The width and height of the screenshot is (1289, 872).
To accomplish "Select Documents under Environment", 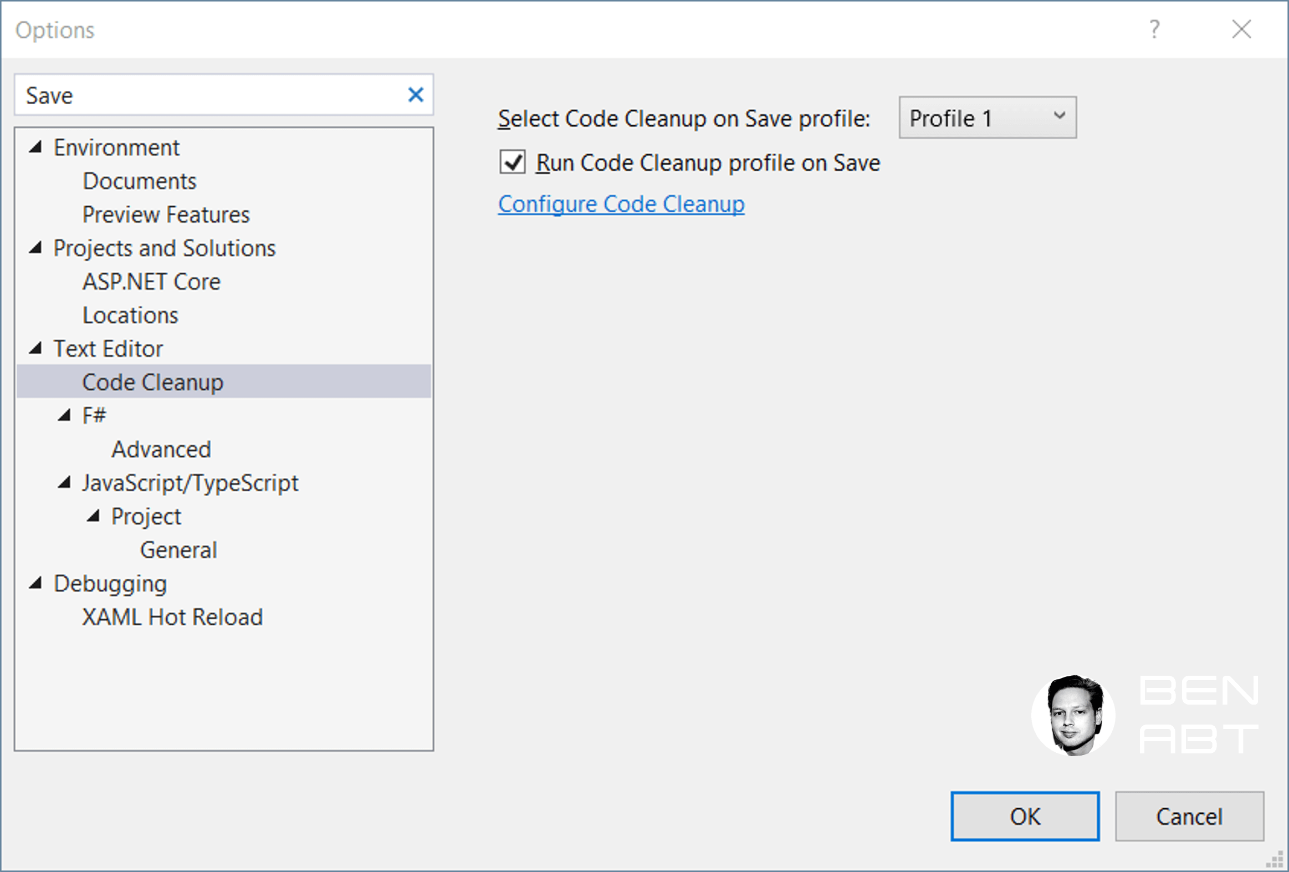I will pos(139,181).
